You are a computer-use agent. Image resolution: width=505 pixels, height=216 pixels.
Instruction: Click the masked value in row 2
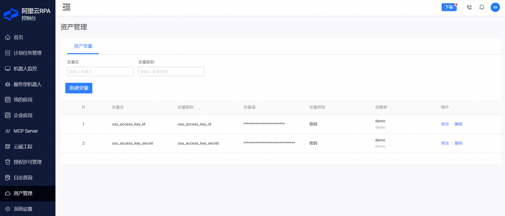[x=269, y=143]
